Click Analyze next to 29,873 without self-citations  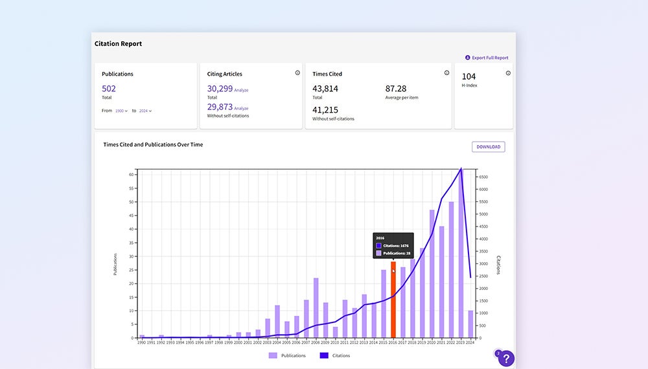pos(241,108)
